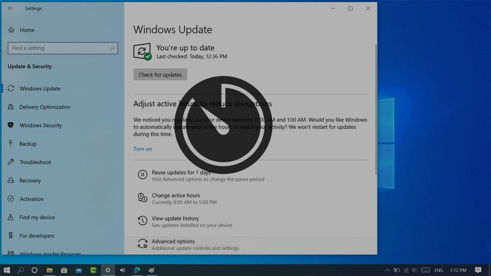
Task: Open Cortana from the taskbar
Action: [x=34, y=270]
